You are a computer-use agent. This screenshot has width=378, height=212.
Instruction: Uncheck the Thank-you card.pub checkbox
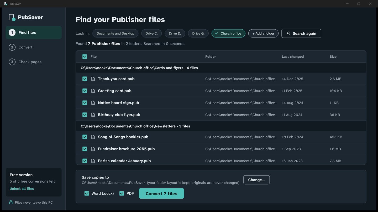tap(85, 79)
